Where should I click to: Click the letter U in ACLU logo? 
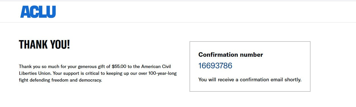[51, 12]
